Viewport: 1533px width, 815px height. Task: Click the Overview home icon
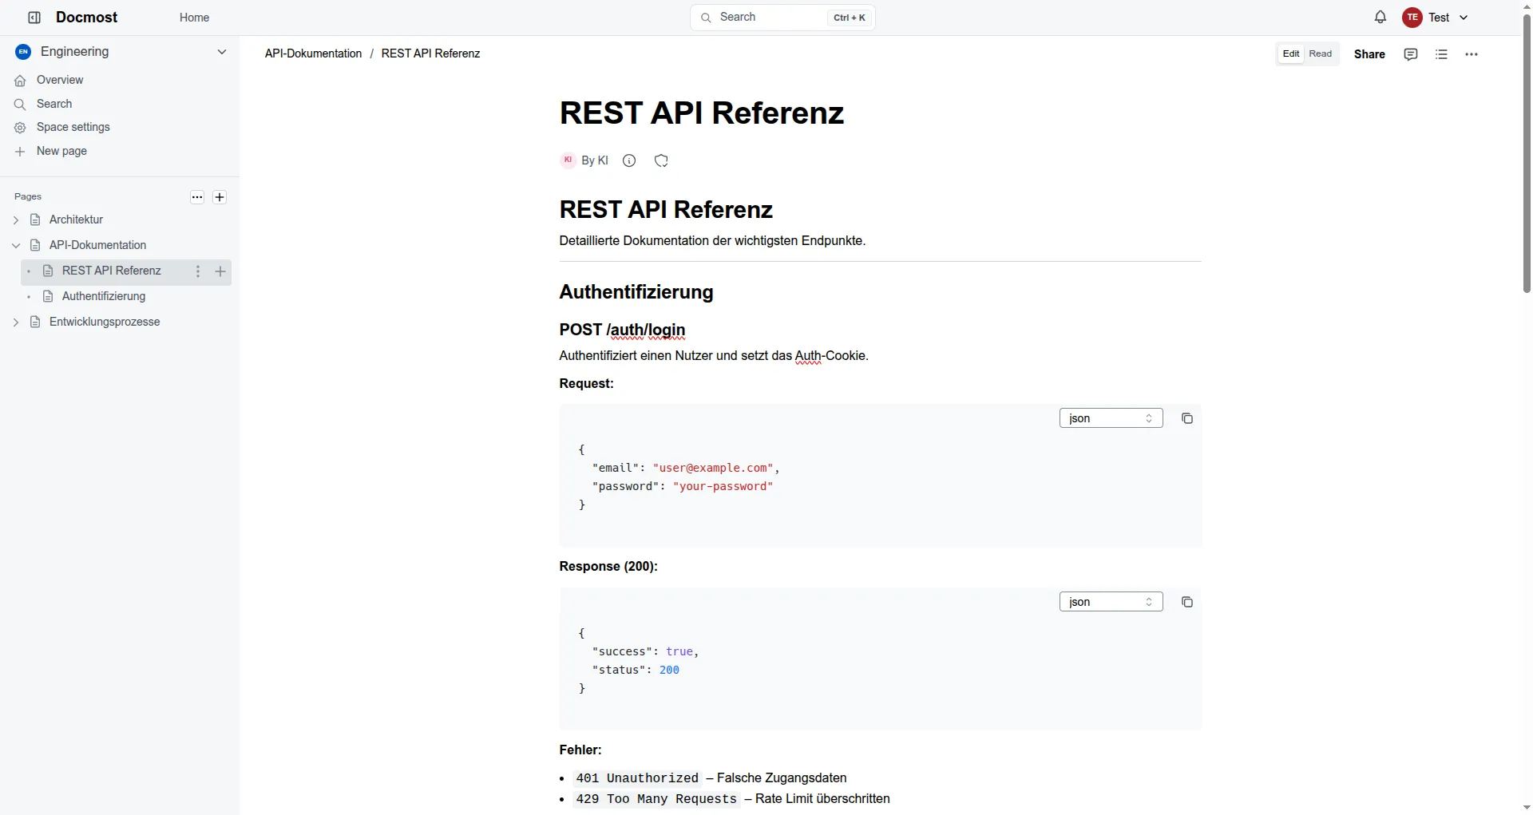pyautogui.click(x=20, y=81)
